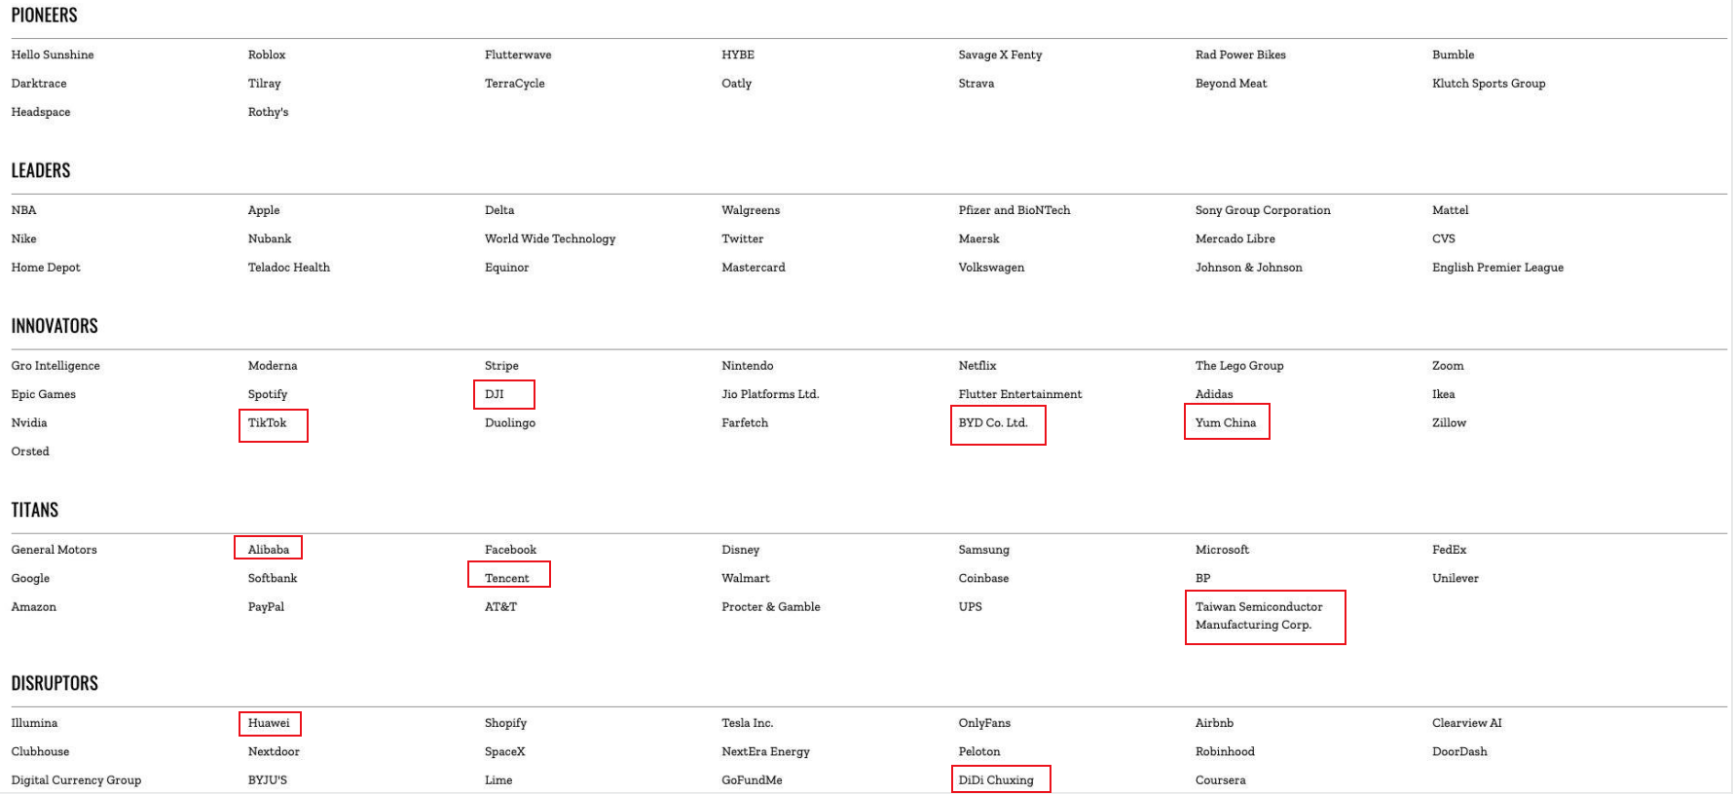The image size is (1733, 794).
Task: Select Savage X Fenty in Pioneers
Action: 1000,54
